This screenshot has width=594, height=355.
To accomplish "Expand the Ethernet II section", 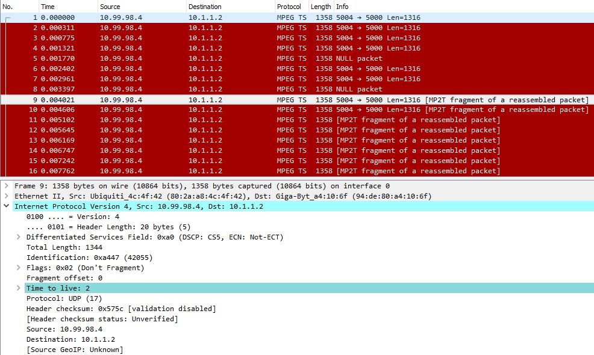I will click(x=7, y=196).
